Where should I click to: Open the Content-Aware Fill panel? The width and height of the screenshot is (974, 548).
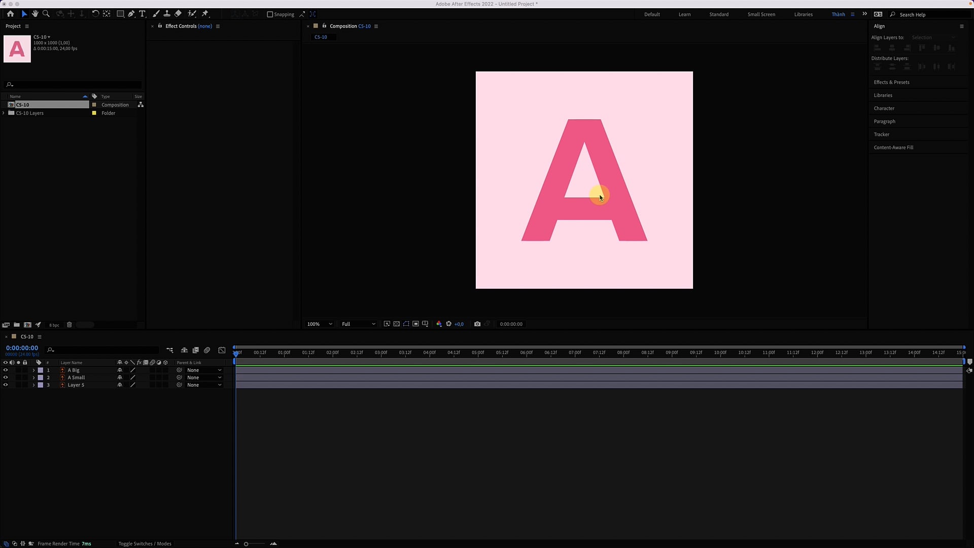click(893, 148)
